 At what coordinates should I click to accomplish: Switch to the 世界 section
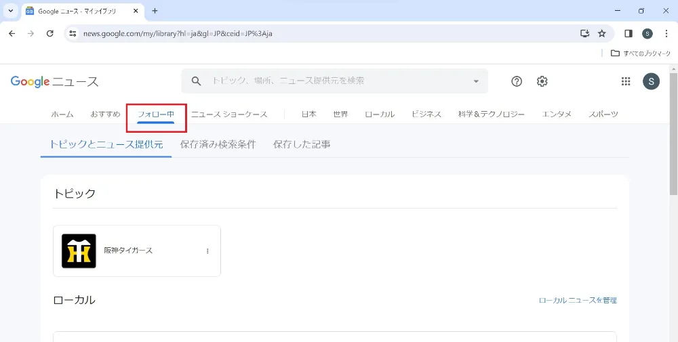tap(341, 114)
